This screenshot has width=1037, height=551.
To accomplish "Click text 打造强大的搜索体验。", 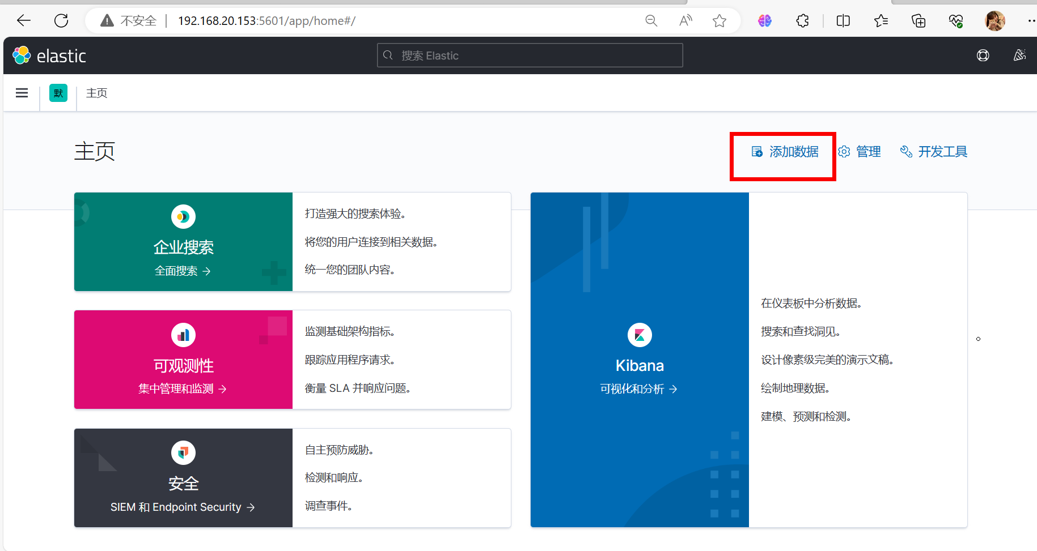I will (355, 213).
